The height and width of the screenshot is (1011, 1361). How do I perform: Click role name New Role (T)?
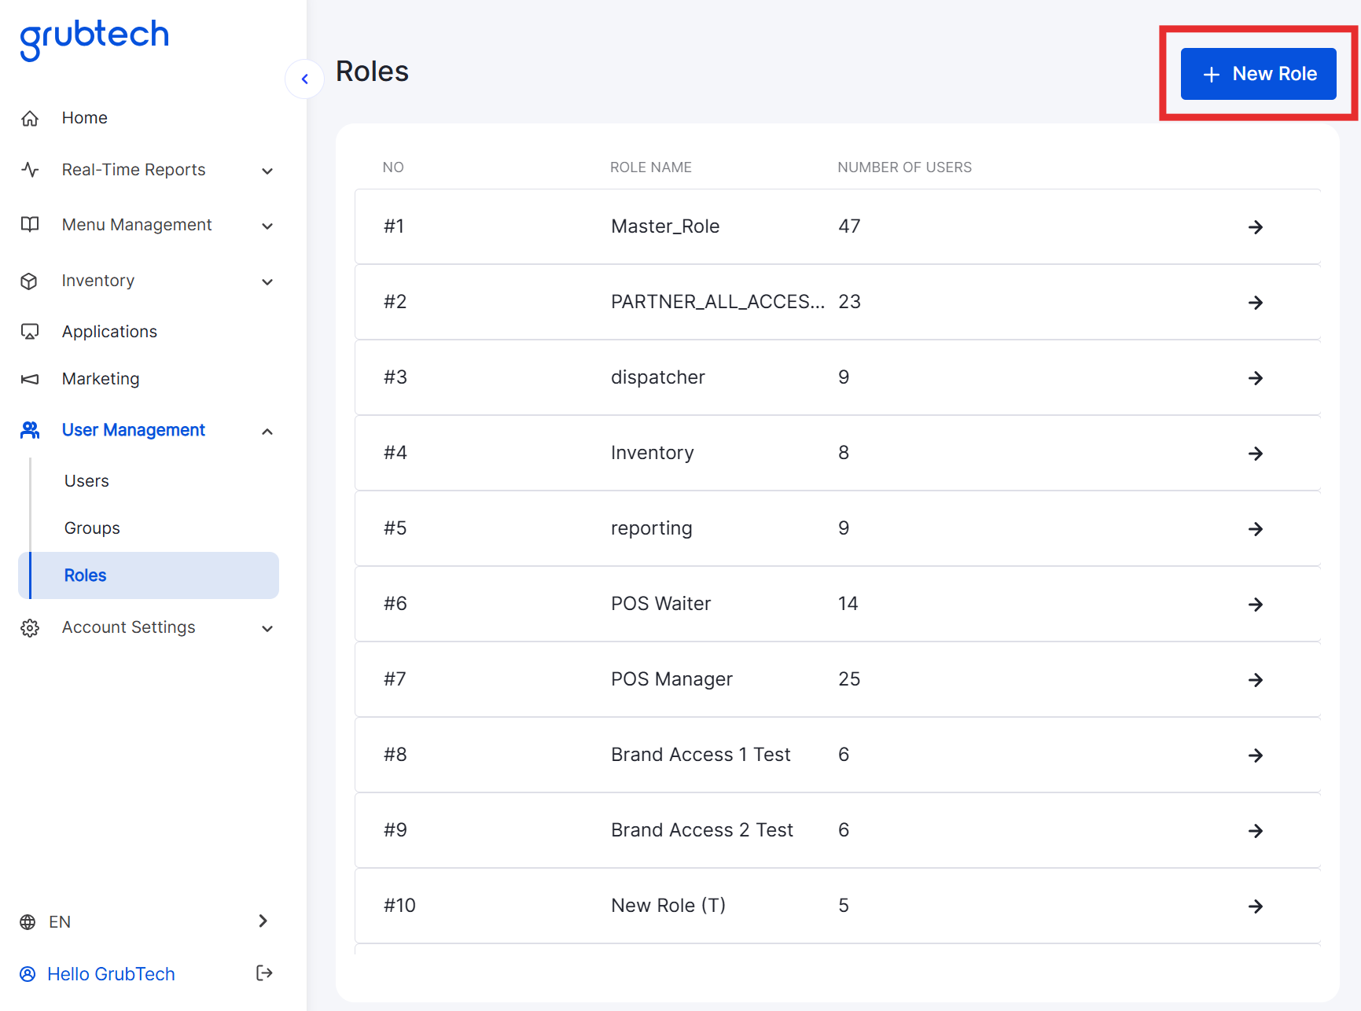coord(668,906)
